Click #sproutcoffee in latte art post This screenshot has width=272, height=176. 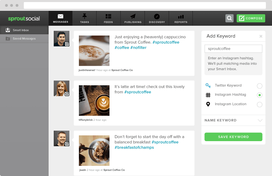[x=138, y=92]
